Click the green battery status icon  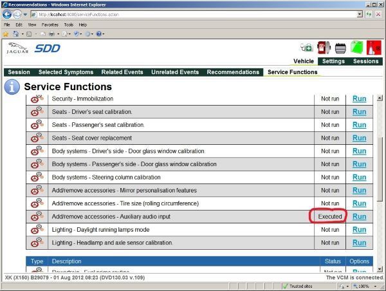pos(356,47)
